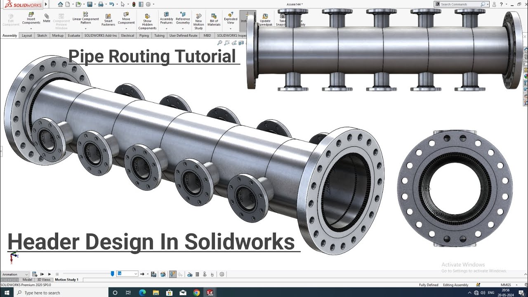Expand Move Component dropdown arrow
528x297 pixels.
[x=126, y=28]
